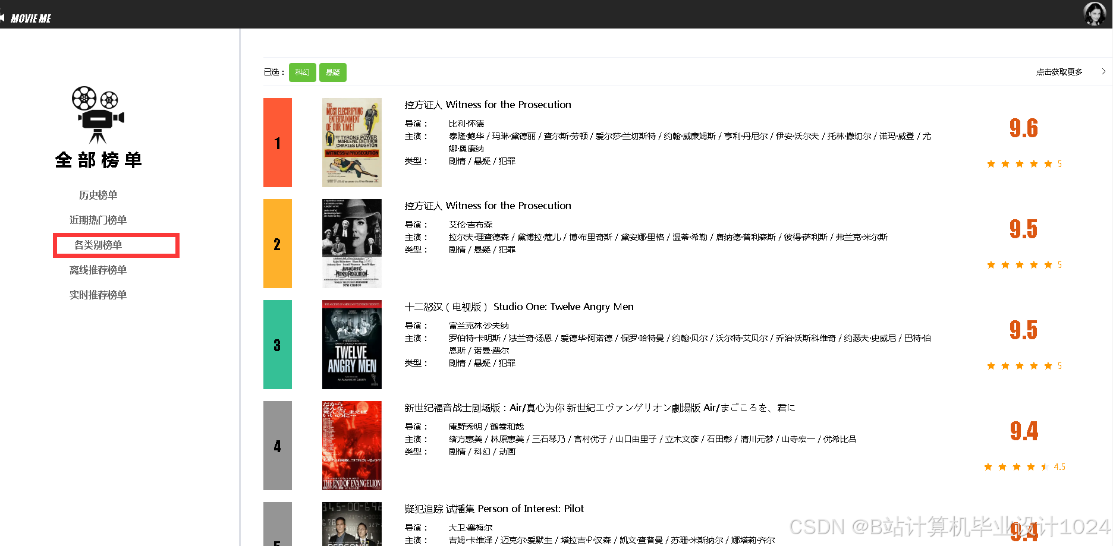The image size is (1113, 546).
Task: Click the 9.6 score for rank 1
Action: (x=1024, y=128)
